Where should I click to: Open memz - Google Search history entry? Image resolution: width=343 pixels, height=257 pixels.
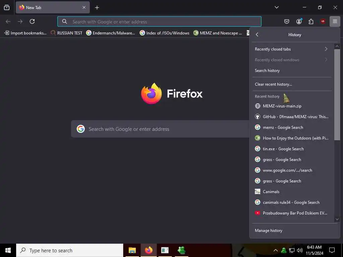[292, 127]
